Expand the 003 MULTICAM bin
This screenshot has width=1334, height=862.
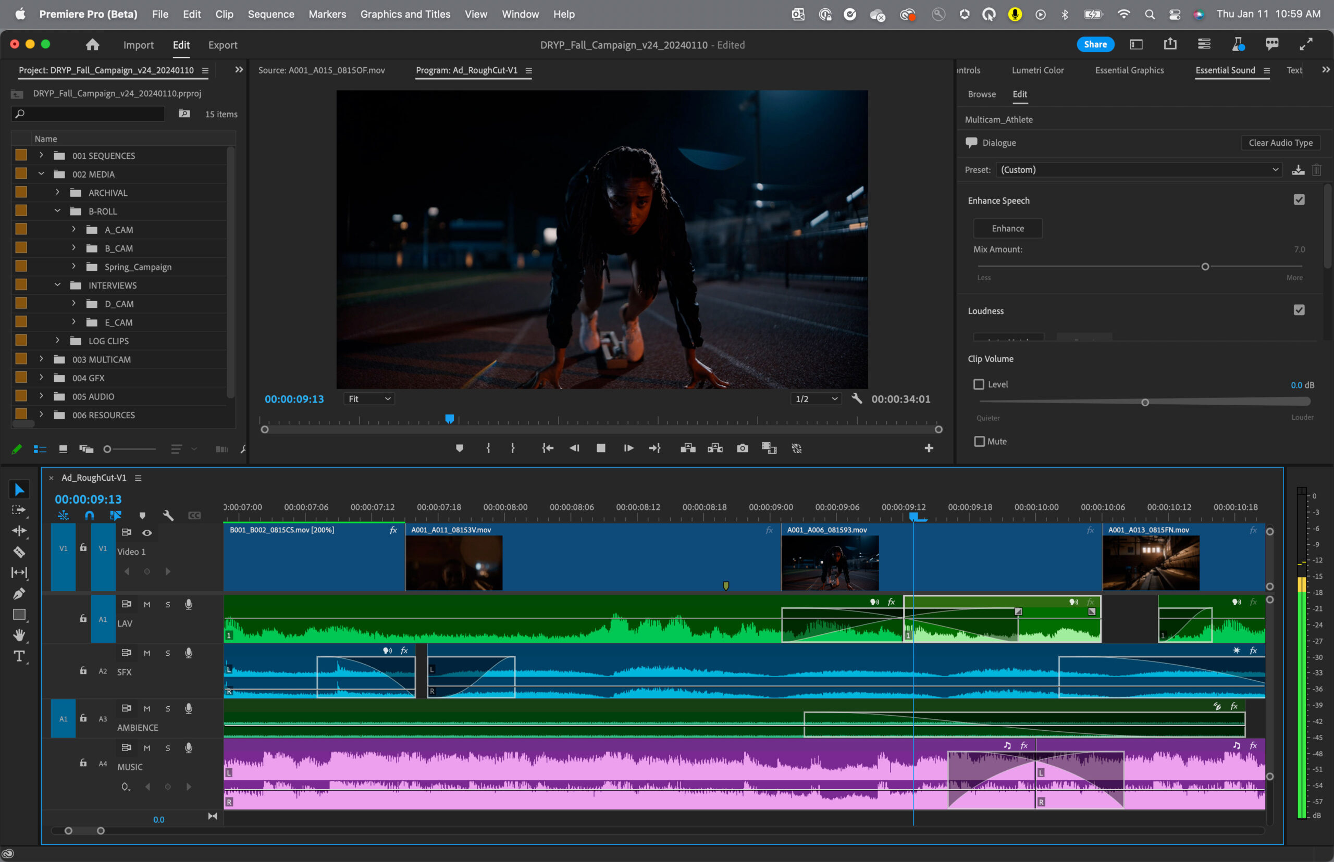[41, 359]
